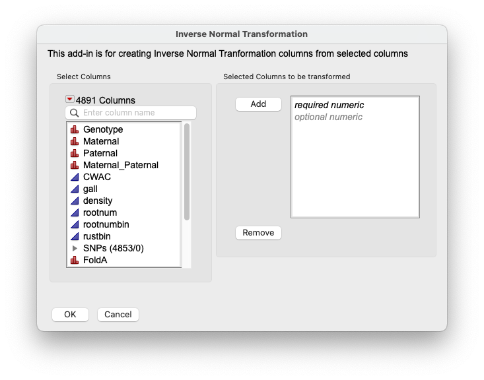Click the magnifier search icon
The image size is (484, 380).
(74, 113)
